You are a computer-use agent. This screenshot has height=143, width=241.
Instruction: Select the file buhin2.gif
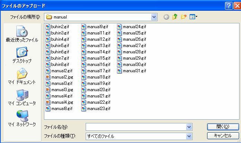coord(57,27)
